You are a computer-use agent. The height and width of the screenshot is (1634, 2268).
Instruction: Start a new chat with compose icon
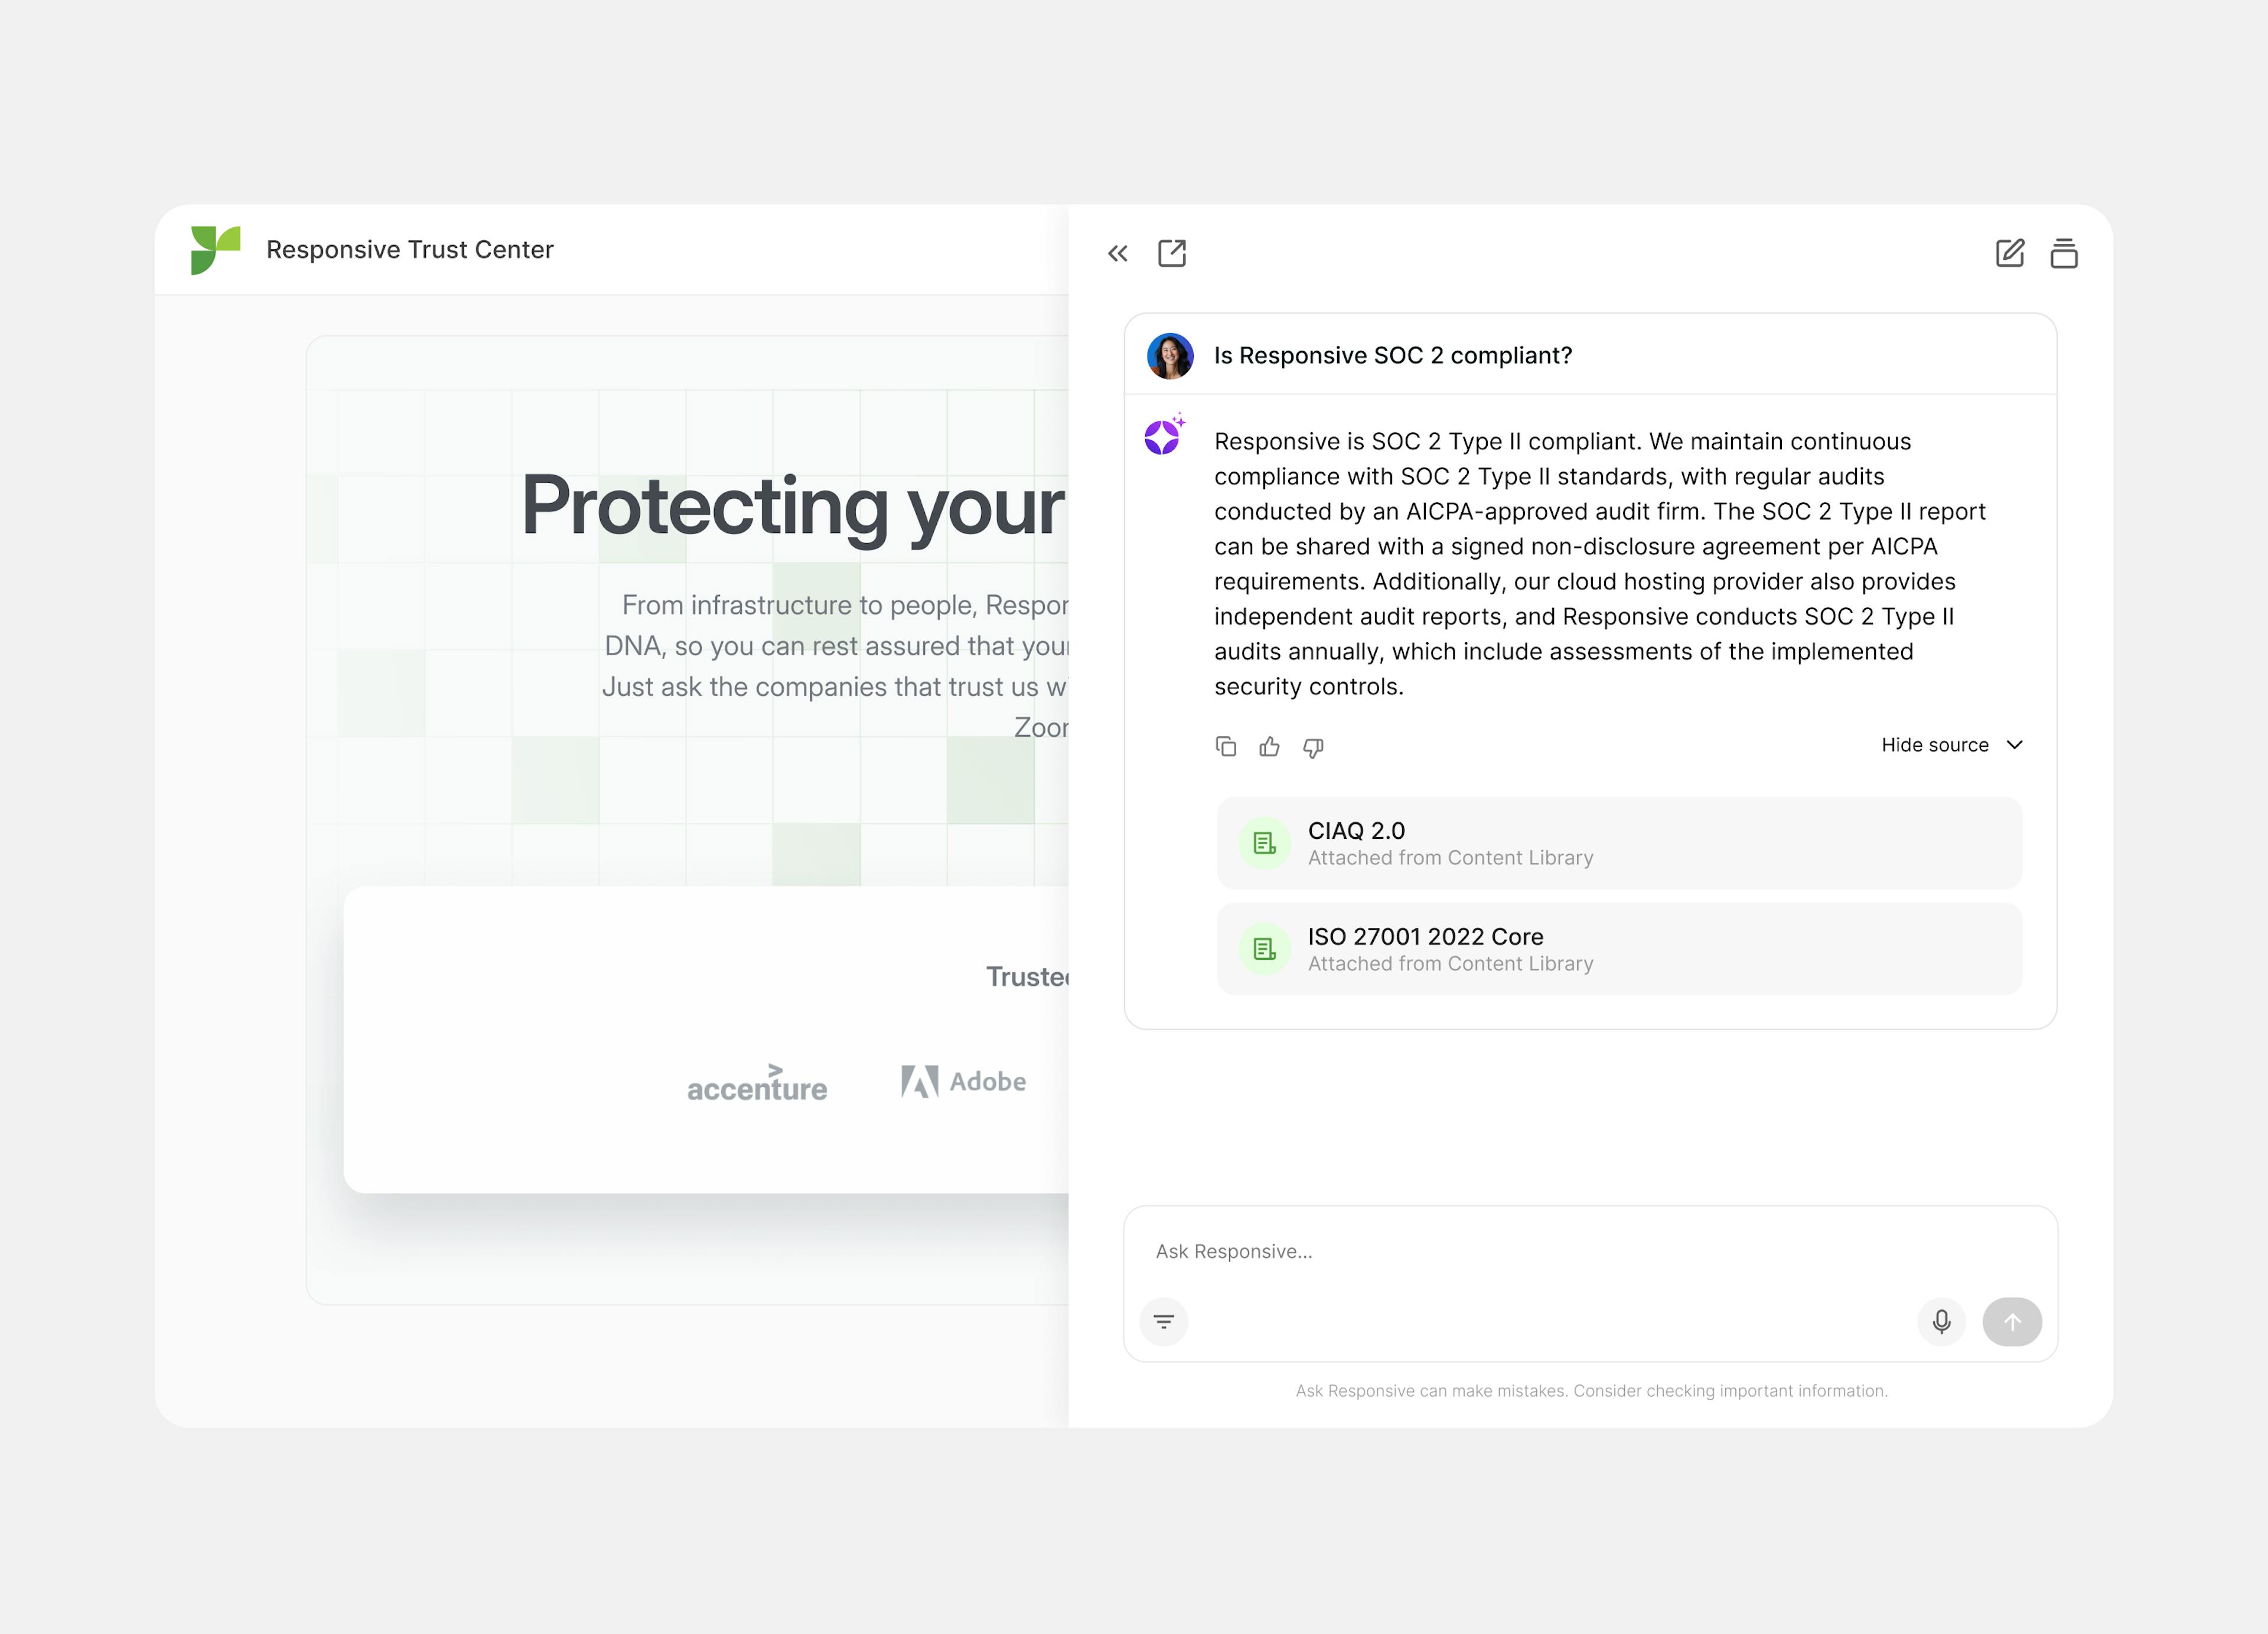pos(2009,254)
